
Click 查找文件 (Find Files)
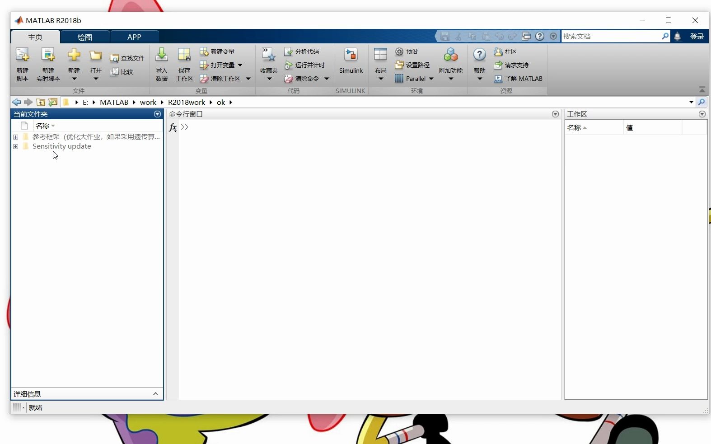[x=127, y=58]
